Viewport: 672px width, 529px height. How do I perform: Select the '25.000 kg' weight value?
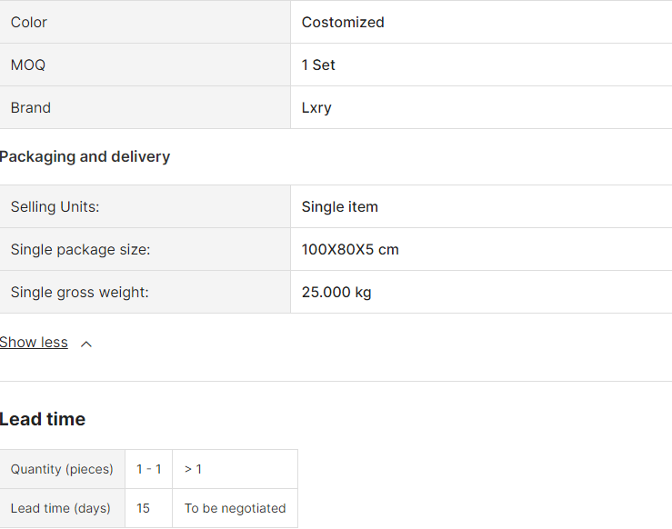click(336, 292)
